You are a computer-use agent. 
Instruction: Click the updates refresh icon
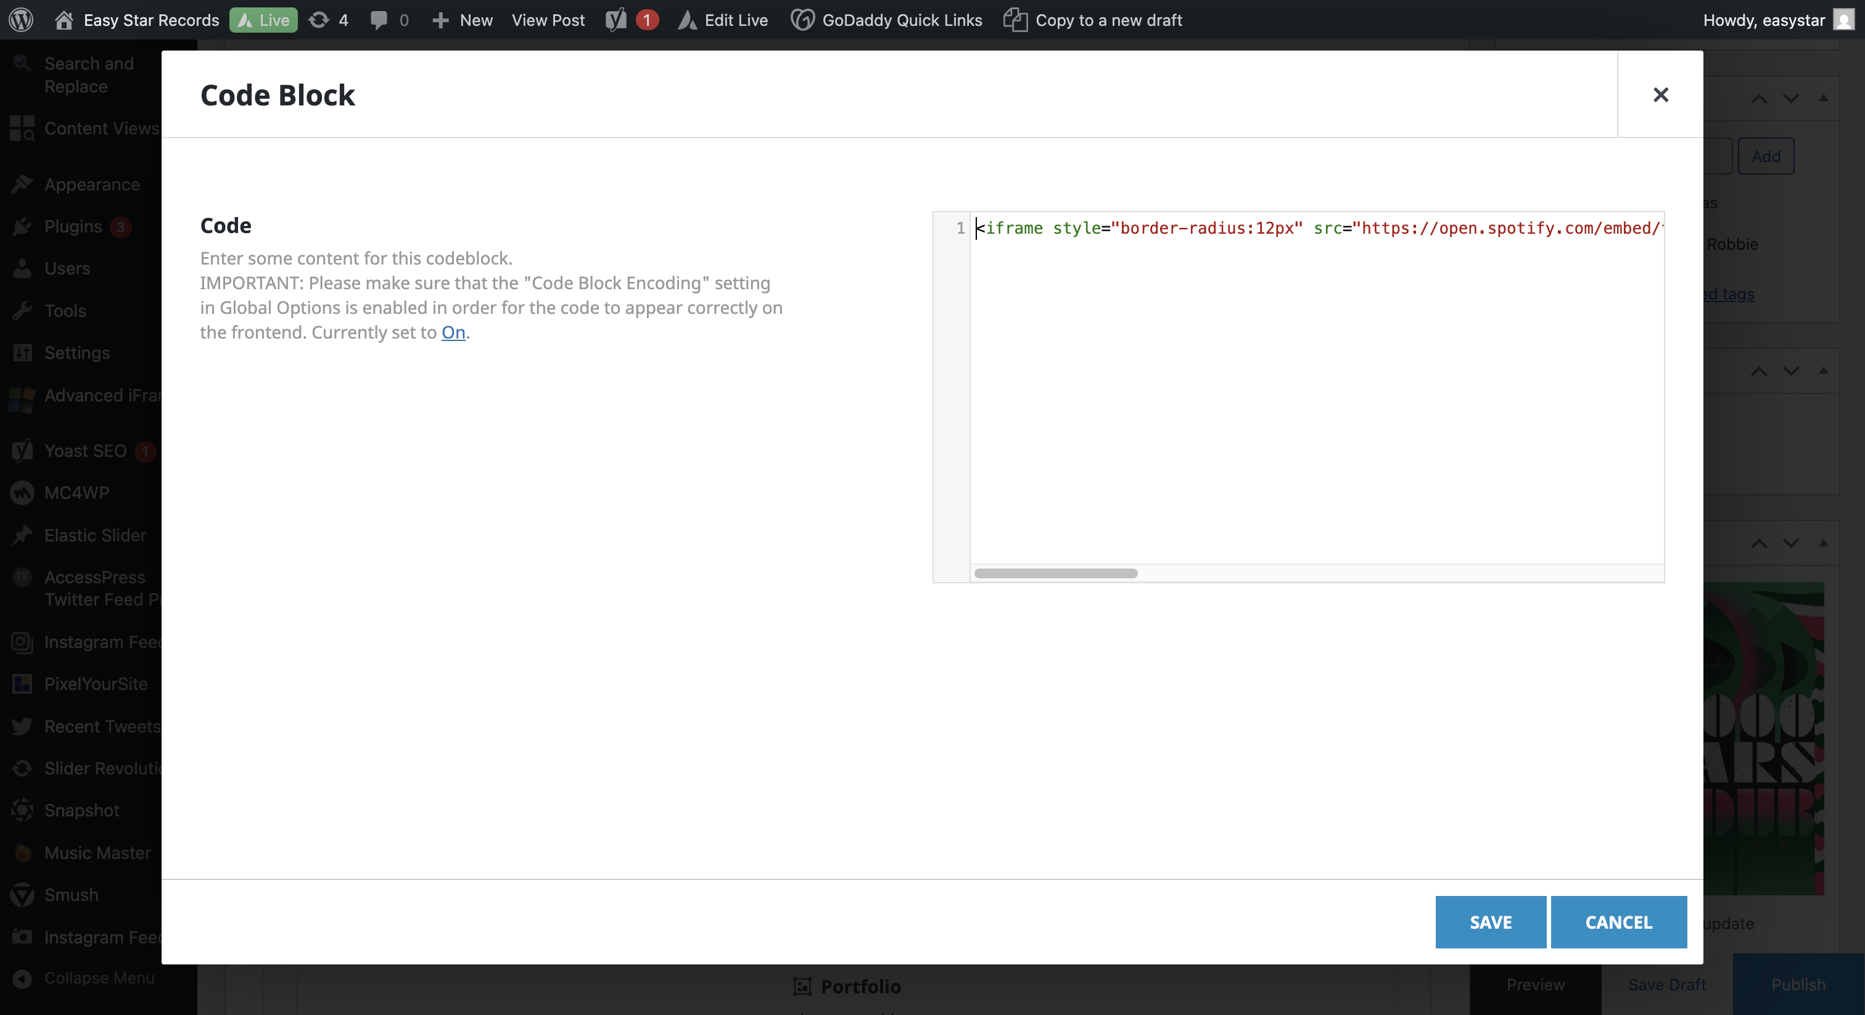pyautogui.click(x=319, y=20)
